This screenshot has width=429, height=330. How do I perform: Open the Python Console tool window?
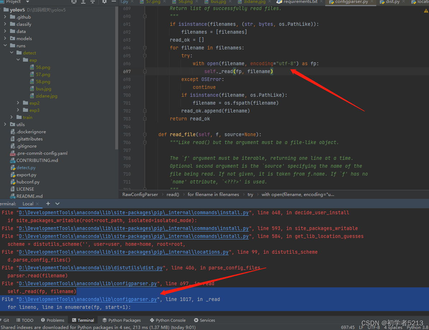168,320
